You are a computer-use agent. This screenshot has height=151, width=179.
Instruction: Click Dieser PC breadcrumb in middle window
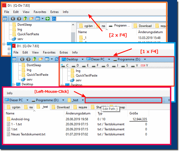pos(95,59)
